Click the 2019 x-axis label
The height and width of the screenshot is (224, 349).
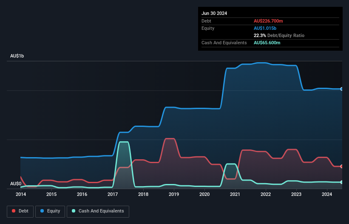click(174, 194)
